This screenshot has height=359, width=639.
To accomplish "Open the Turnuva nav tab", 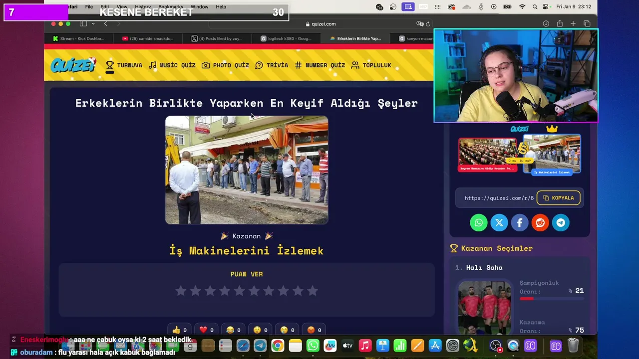I will (x=124, y=65).
